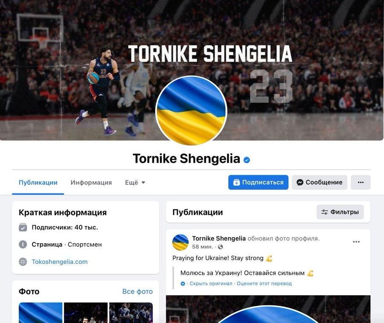The height and width of the screenshot is (323, 384).
Task: Click the followers checkmark icon
Action: point(23,227)
